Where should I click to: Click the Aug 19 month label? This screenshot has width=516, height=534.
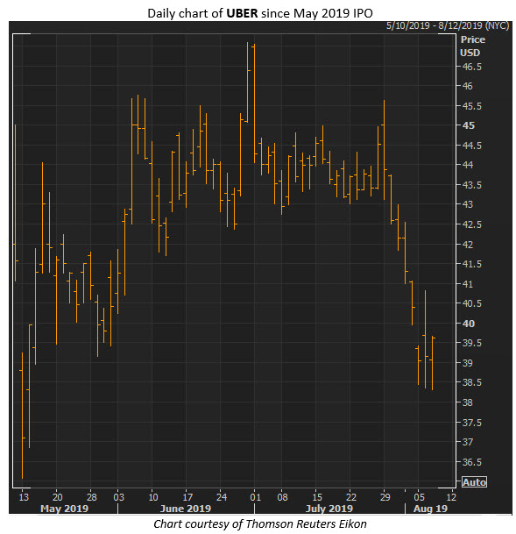(430, 509)
